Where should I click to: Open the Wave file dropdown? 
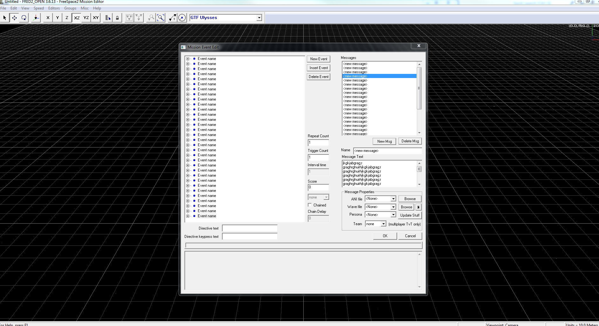point(393,207)
